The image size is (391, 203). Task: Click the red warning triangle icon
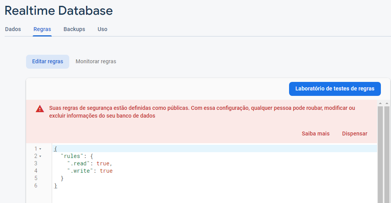pyautogui.click(x=40, y=109)
